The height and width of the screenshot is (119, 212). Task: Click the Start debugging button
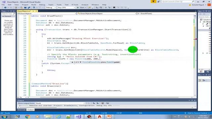81,8
